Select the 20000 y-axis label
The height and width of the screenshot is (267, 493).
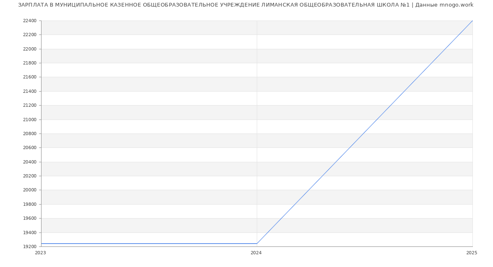[30, 190]
